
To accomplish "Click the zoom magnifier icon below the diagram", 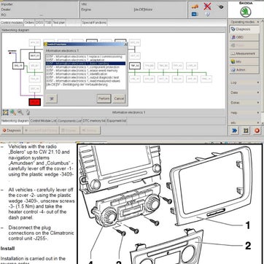I will (x=20, y=112).
